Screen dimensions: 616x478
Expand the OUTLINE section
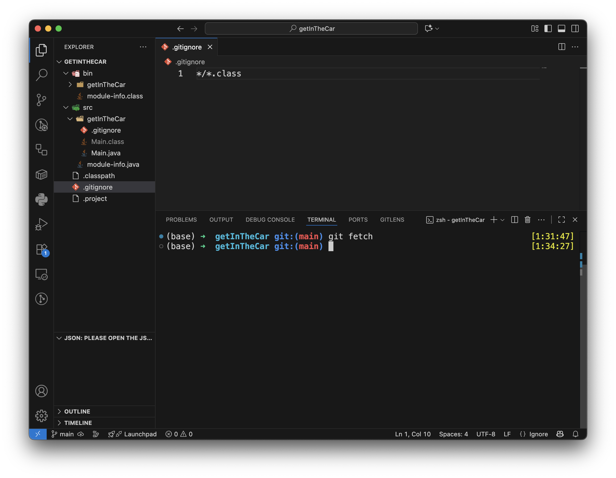click(77, 411)
